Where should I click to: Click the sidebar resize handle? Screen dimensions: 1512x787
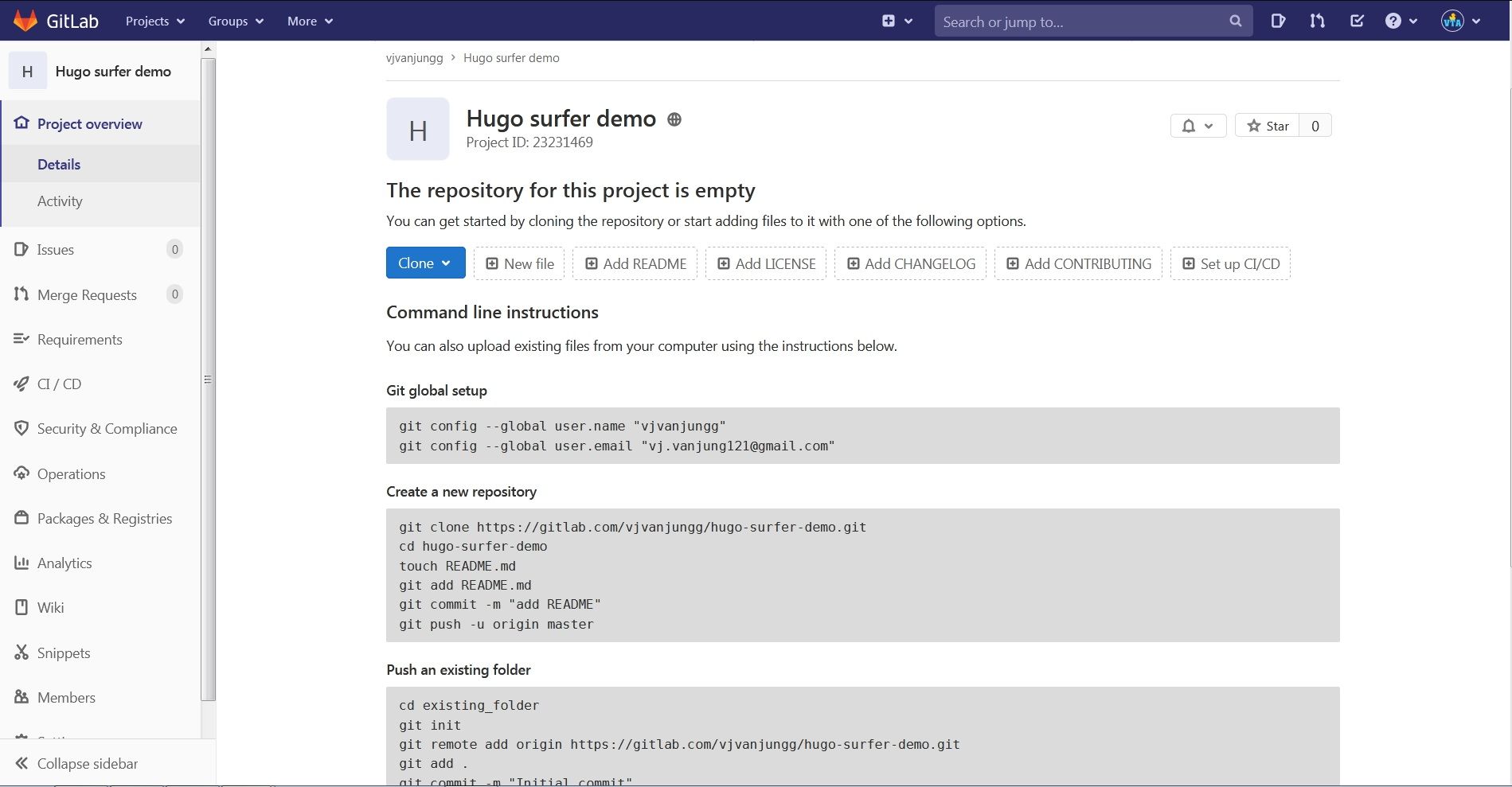pos(208,380)
